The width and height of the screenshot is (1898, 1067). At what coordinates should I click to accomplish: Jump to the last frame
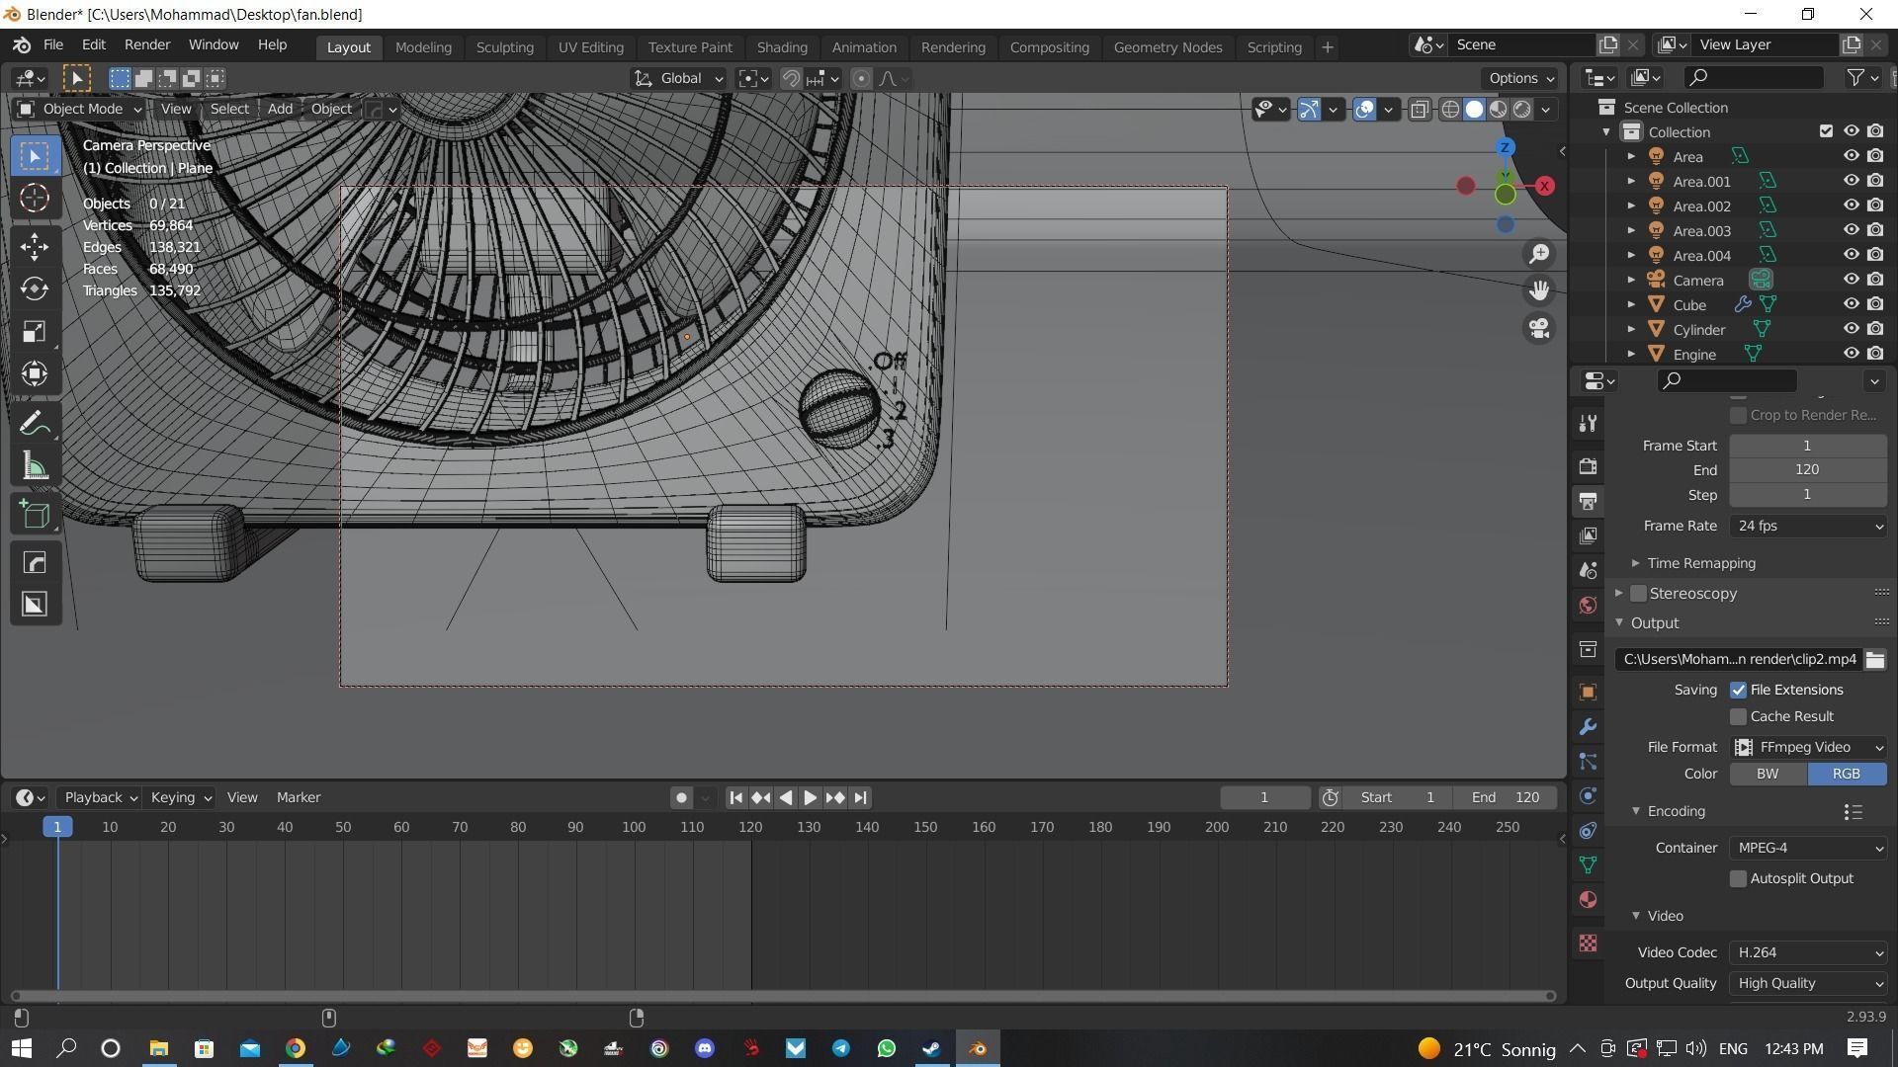coord(860,797)
